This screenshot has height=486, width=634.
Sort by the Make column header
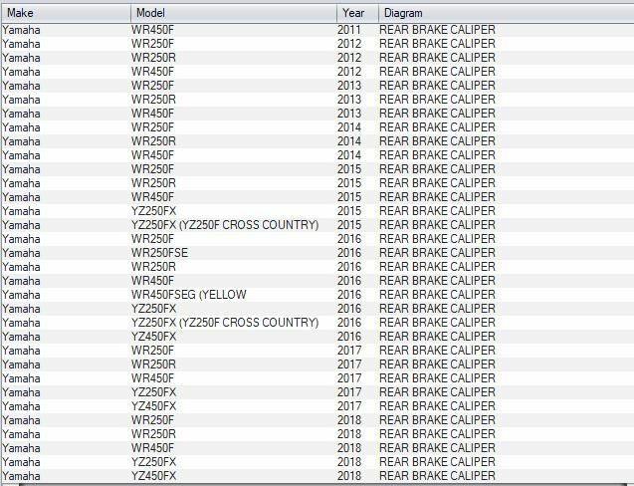point(66,13)
